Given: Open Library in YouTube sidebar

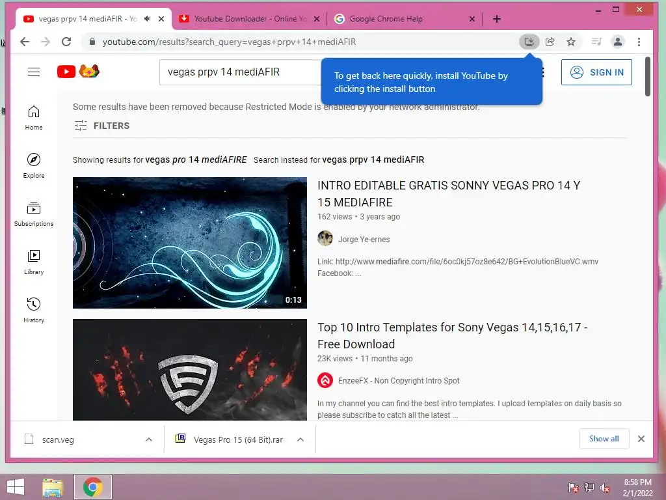Looking at the screenshot, I should tap(34, 262).
